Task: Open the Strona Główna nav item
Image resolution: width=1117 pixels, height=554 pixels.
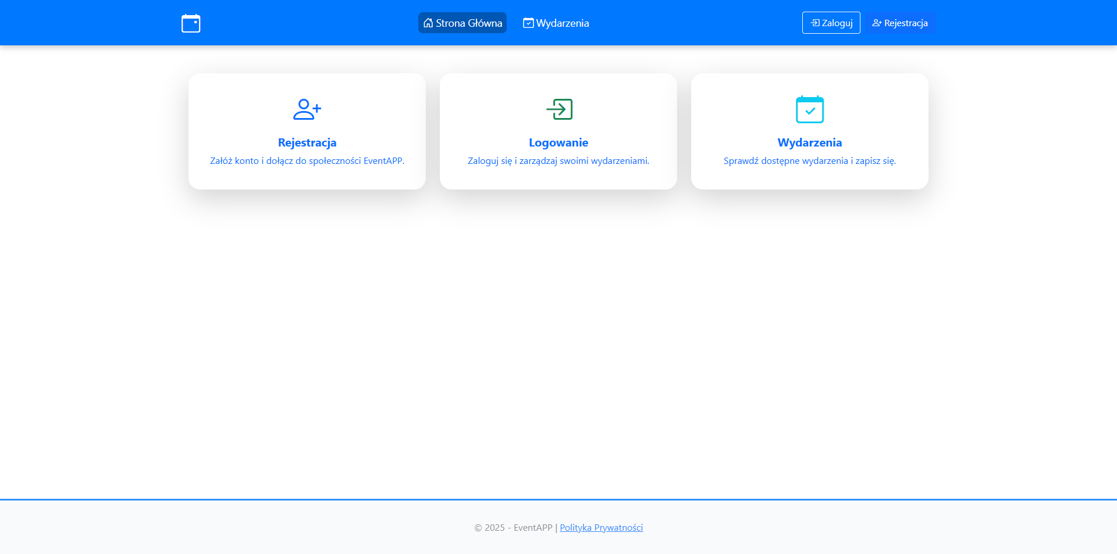Action: pyautogui.click(x=463, y=23)
